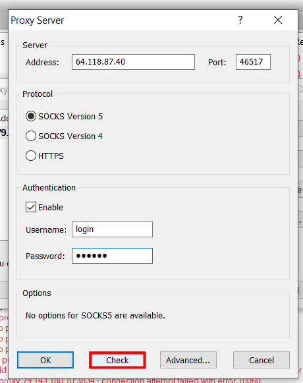Viewport: 303px width, 383px height.
Task: Select SOCKS Version 5 protocol
Action: pos(31,116)
